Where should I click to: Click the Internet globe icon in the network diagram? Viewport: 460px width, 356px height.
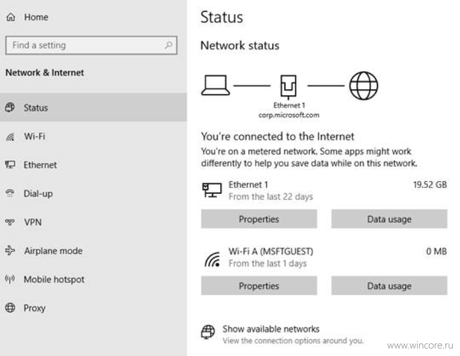364,86
